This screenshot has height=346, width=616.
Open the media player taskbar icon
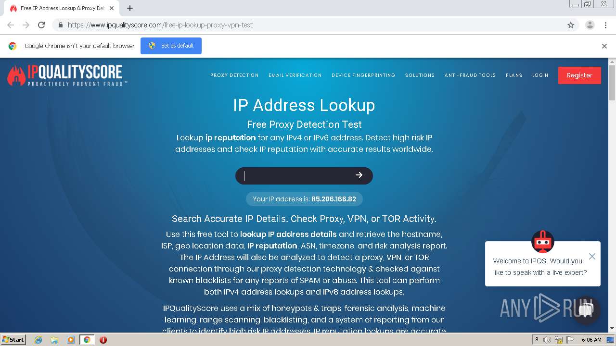71,340
